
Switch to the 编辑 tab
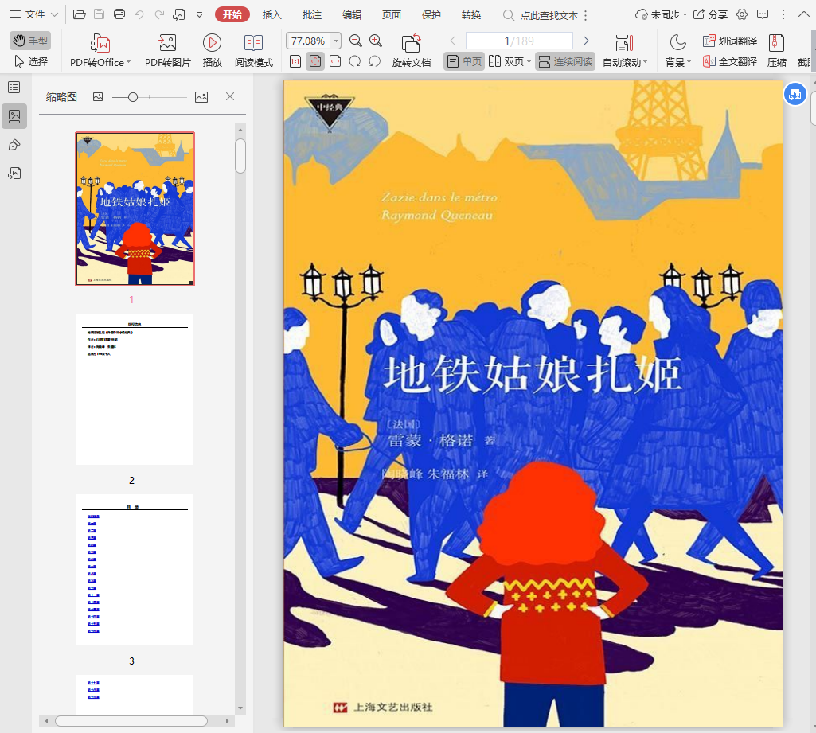tap(352, 14)
